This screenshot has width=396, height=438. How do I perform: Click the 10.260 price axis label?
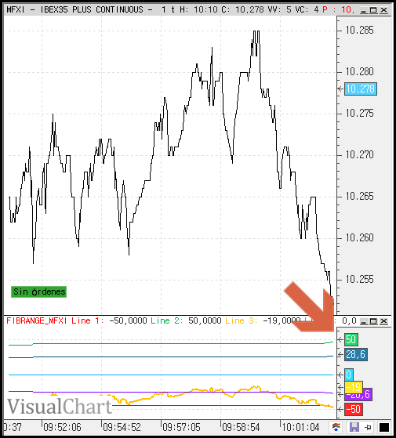pyautogui.click(x=359, y=237)
